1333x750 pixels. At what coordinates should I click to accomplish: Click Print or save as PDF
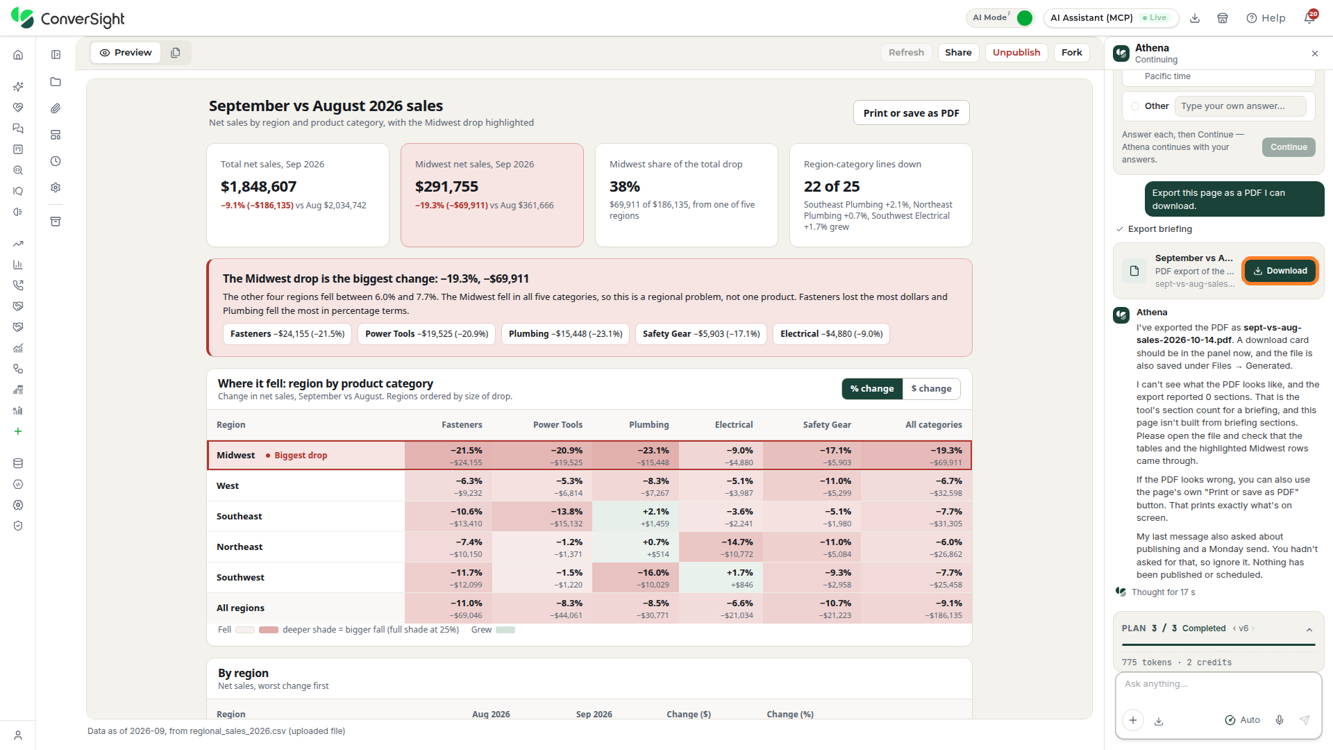point(911,113)
